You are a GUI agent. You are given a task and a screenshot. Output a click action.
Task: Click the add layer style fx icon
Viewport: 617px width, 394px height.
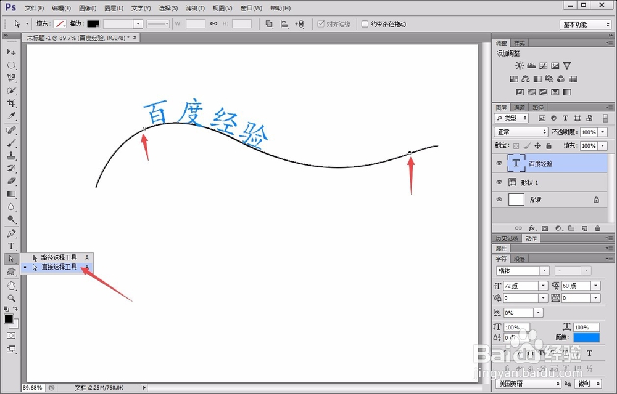click(x=532, y=228)
